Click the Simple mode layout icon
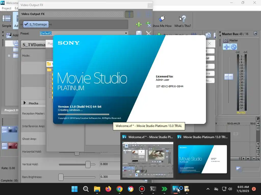The image size is (261, 195). [x=6, y=18]
